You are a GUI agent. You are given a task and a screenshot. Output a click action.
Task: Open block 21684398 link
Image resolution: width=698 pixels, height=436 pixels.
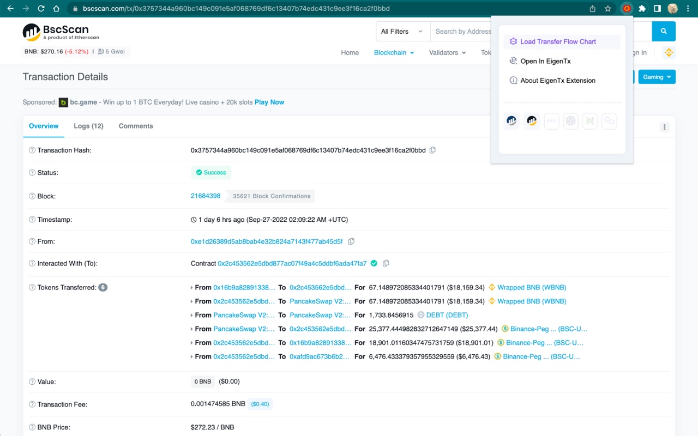[206, 196]
